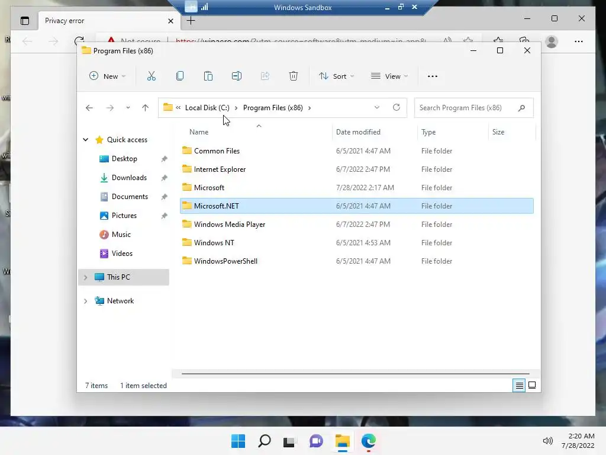Viewport: 606px width, 455px height.
Task: Open Pictures in navigation pane
Action: pos(124,216)
